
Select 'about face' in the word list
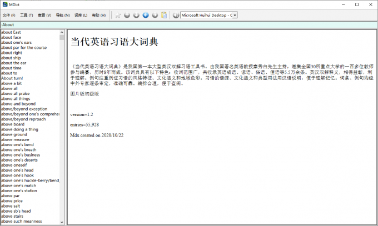[11, 37]
